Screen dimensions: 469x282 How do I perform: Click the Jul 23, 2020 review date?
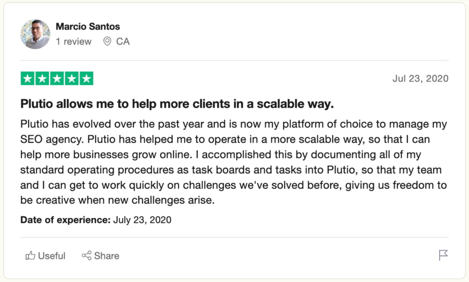(420, 79)
